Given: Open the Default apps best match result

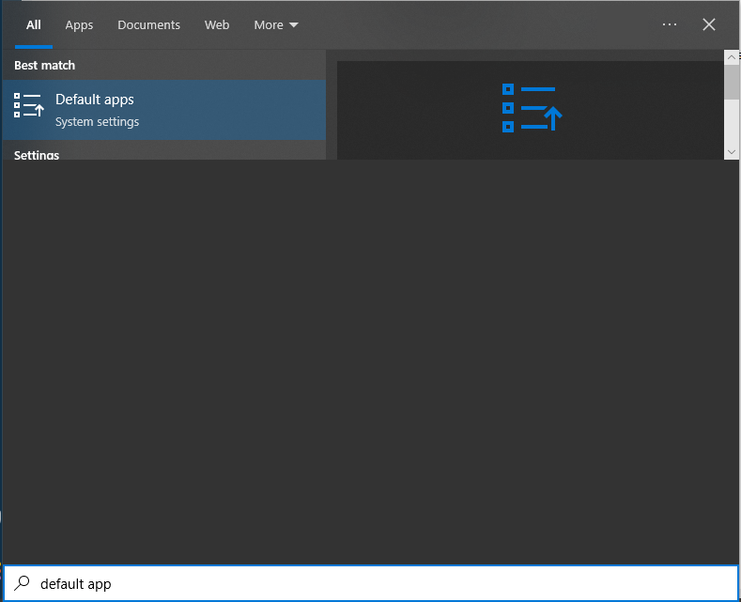Looking at the screenshot, I should [x=164, y=110].
